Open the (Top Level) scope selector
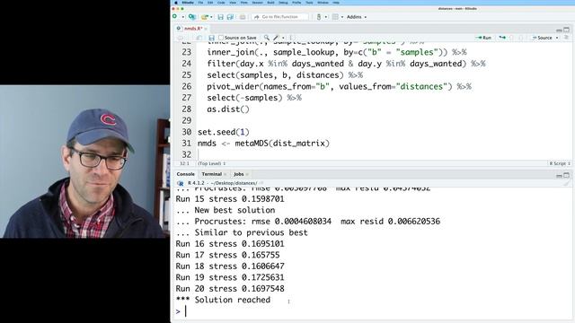 click(212, 163)
